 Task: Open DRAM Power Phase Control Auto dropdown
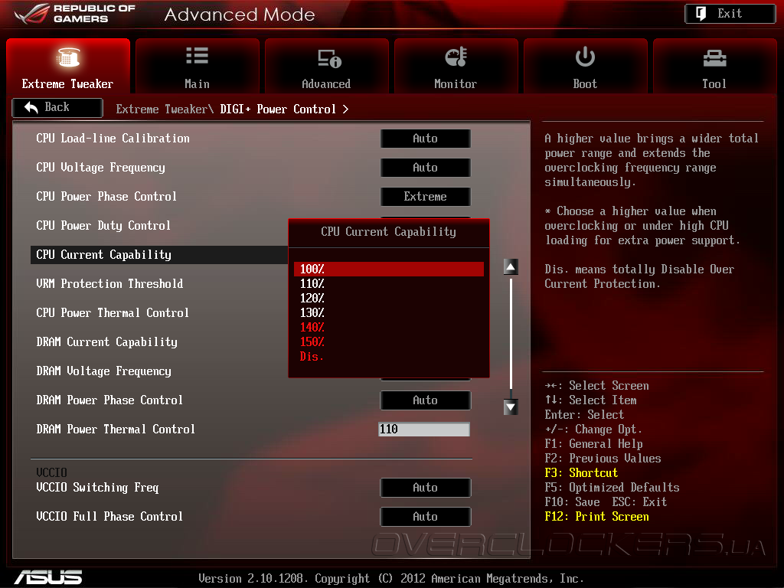(425, 400)
